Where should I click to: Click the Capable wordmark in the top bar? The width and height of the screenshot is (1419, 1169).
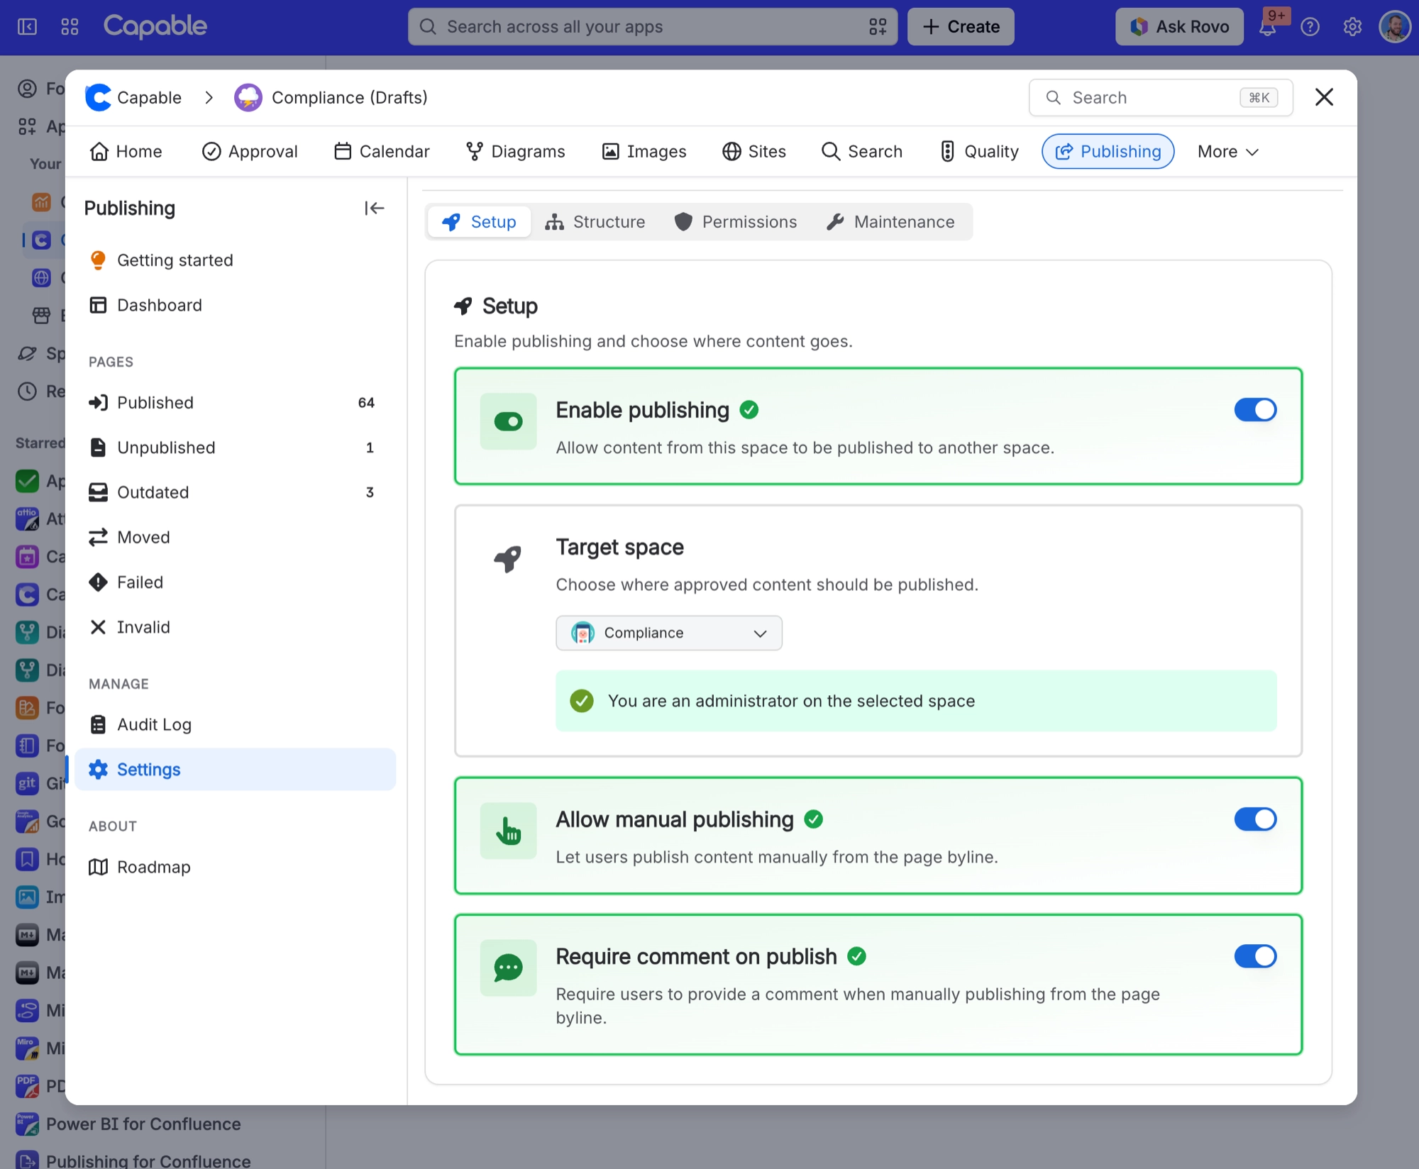click(x=155, y=27)
